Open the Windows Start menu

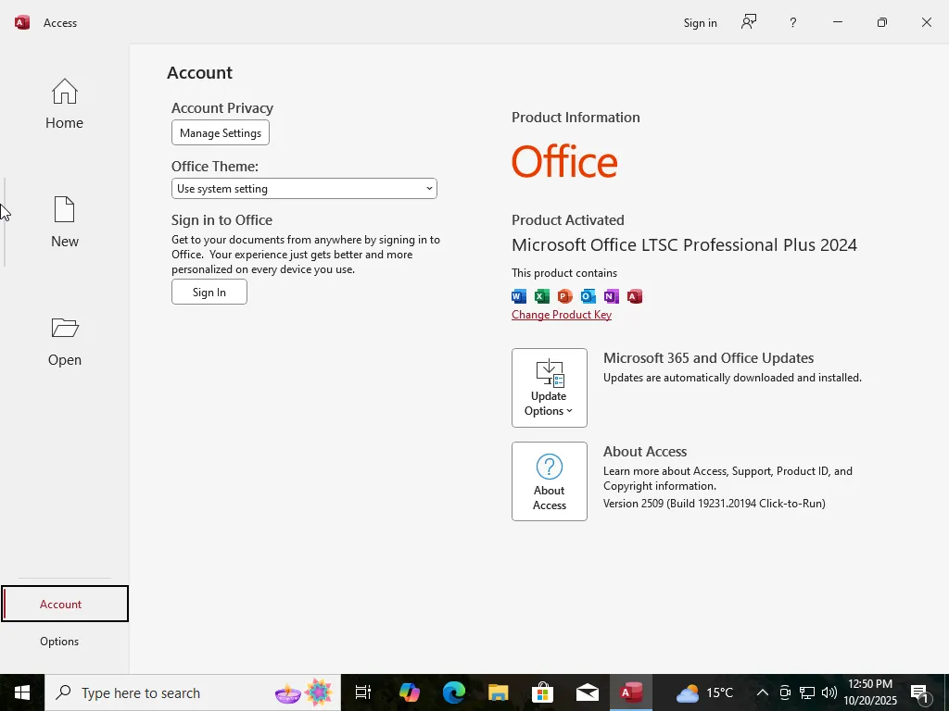pos(22,692)
